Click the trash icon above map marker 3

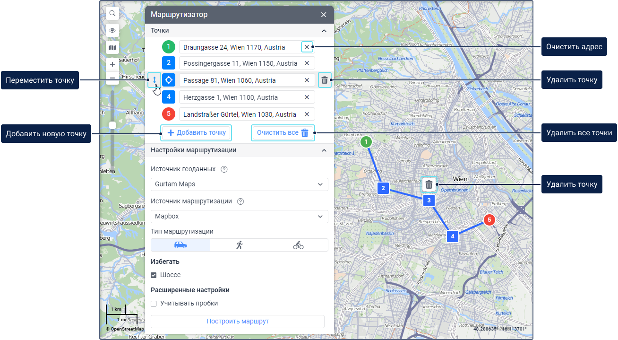[429, 184]
